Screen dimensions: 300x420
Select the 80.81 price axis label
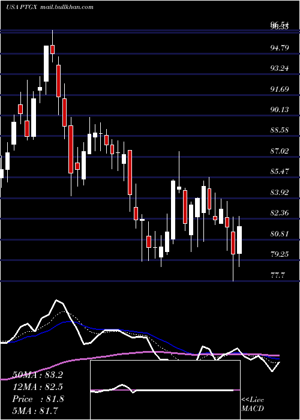pyautogui.click(x=280, y=233)
